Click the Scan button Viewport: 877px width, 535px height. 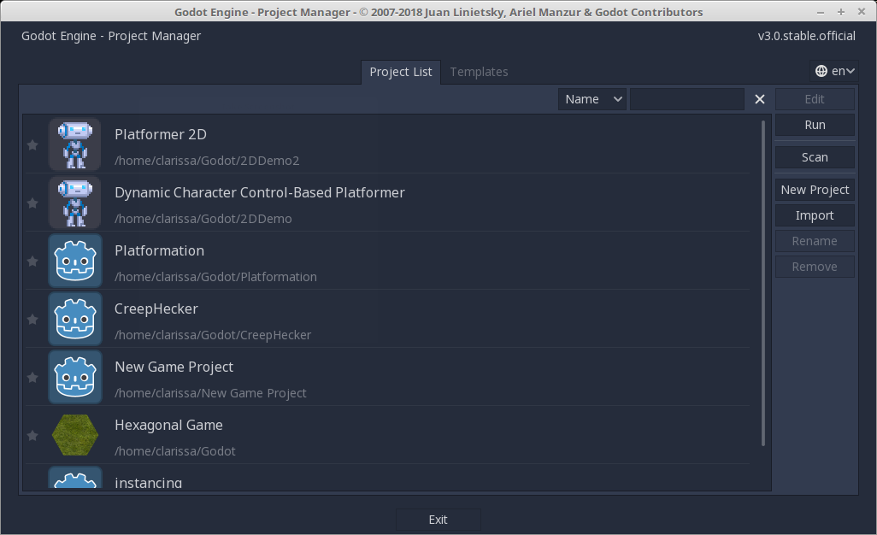[x=815, y=157]
